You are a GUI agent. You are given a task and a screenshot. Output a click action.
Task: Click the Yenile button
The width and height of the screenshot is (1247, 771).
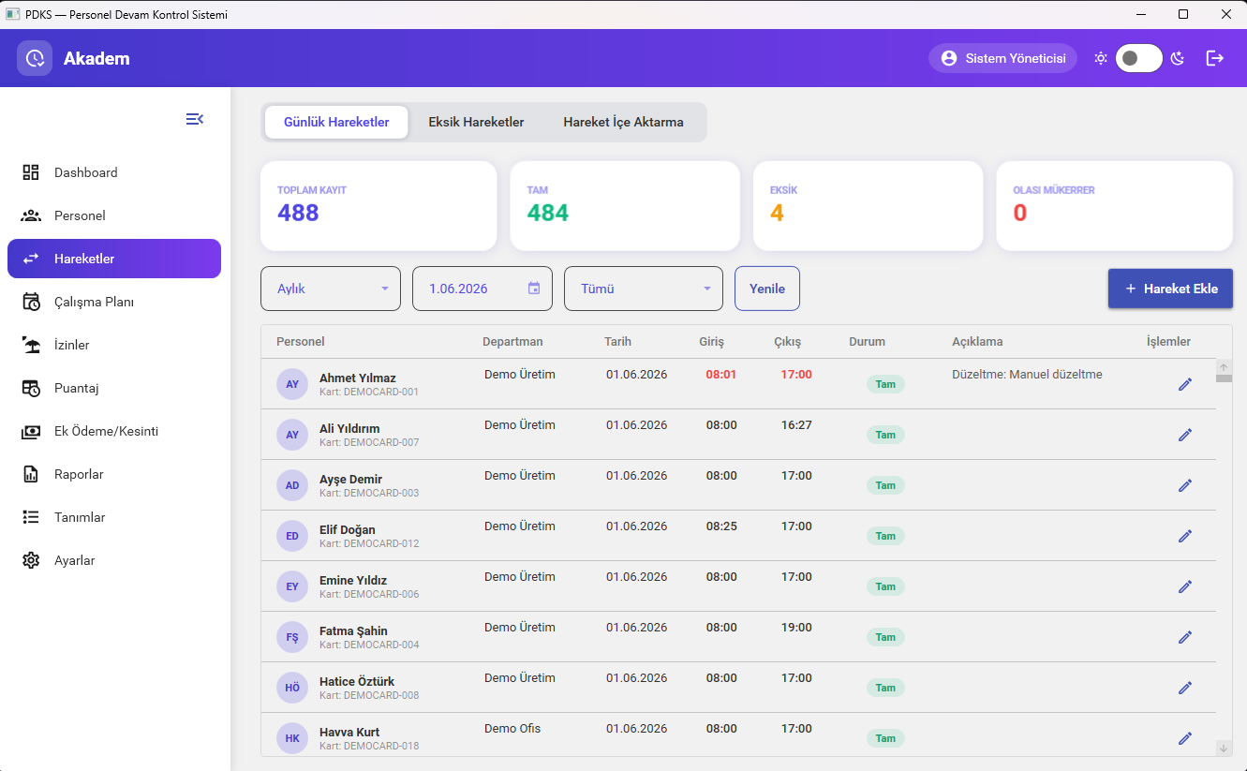[767, 289]
